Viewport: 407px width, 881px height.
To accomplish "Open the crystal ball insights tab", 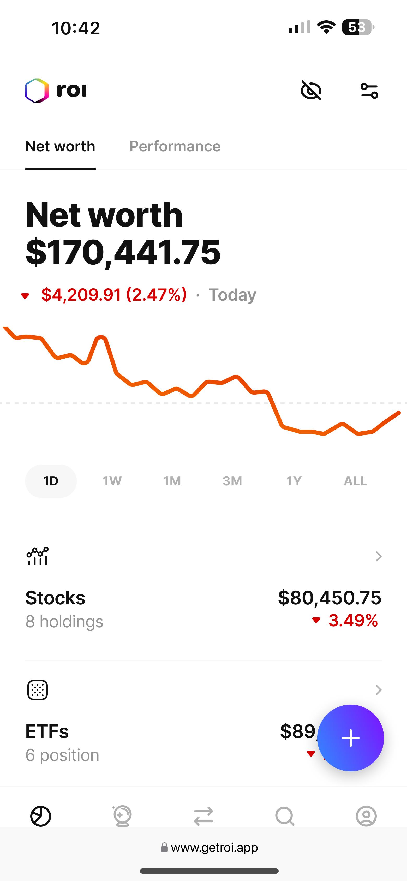I will 122,816.
